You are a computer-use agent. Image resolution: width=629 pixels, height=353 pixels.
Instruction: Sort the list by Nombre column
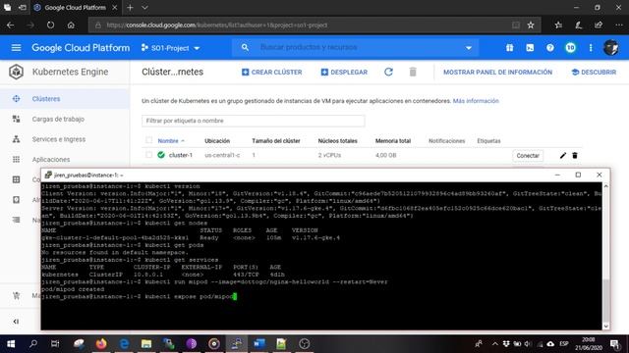[x=171, y=140]
